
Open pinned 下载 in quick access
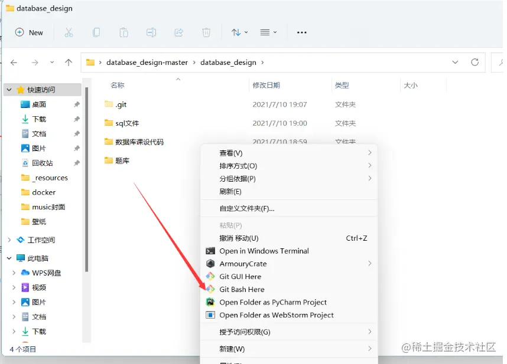click(39, 119)
